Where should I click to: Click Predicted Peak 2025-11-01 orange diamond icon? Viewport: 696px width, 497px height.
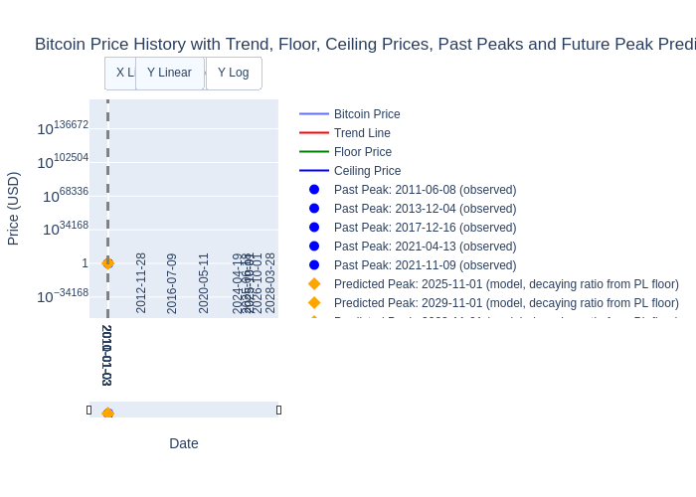(x=314, y=284)
